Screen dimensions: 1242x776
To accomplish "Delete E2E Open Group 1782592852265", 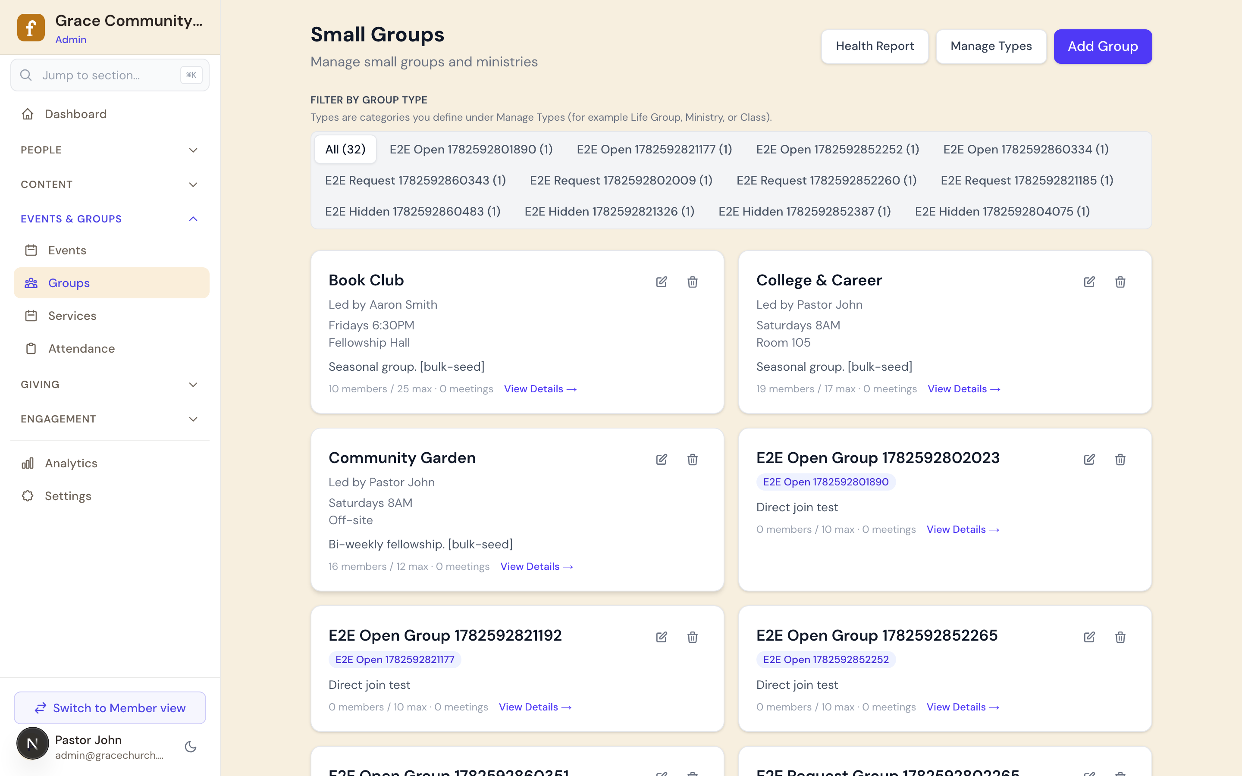I will coord(1120,637).
